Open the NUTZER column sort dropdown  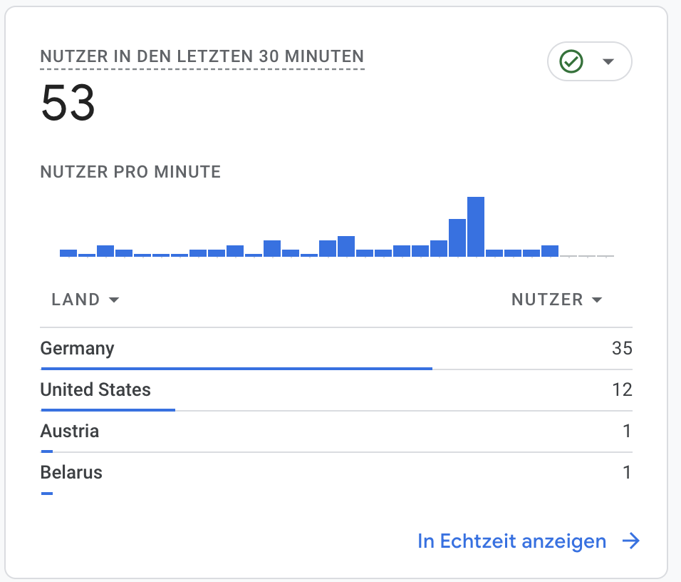(x=597, y=300)
